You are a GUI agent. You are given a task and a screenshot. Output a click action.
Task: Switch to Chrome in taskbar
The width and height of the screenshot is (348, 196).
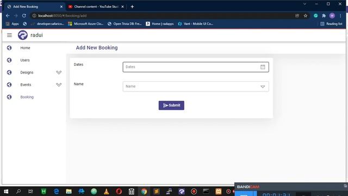tap(144, 191)
